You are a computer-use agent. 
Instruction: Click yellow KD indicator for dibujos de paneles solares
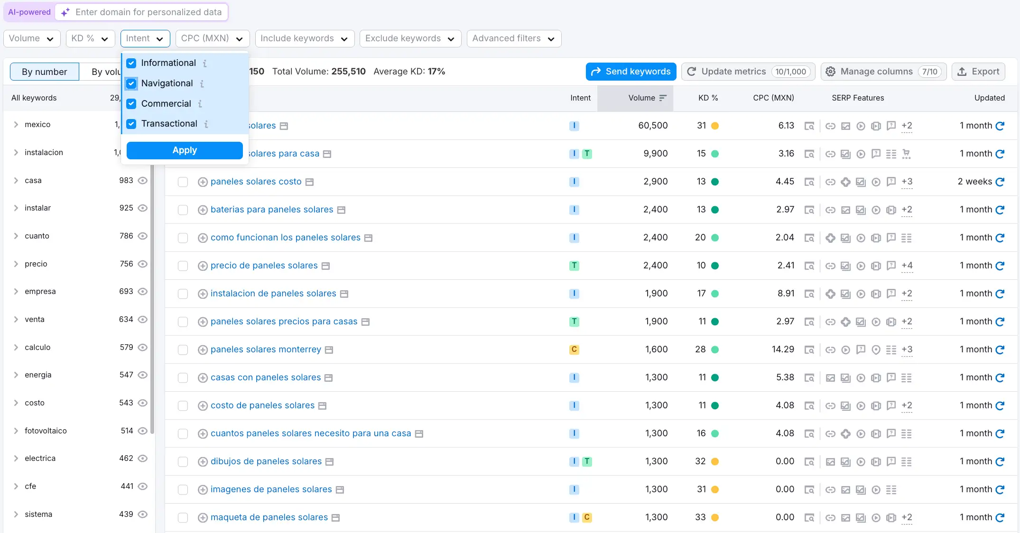point(715,461)
